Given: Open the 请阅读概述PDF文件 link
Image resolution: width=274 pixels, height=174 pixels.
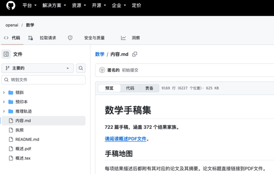Looking at the screenshot, I should pos(126,139).
